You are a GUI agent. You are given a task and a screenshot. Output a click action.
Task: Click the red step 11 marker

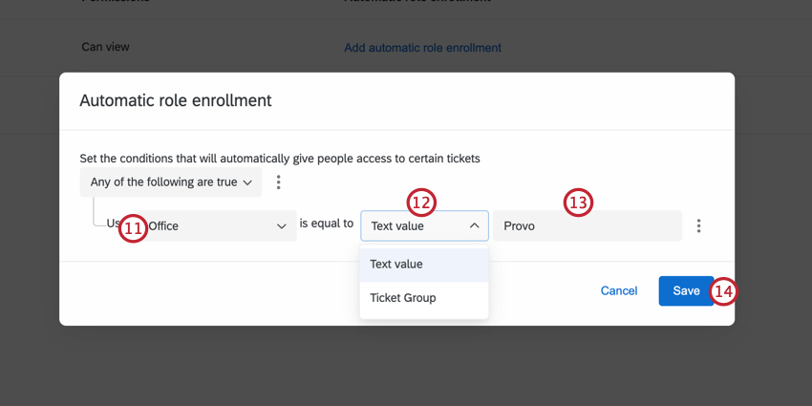134,228
